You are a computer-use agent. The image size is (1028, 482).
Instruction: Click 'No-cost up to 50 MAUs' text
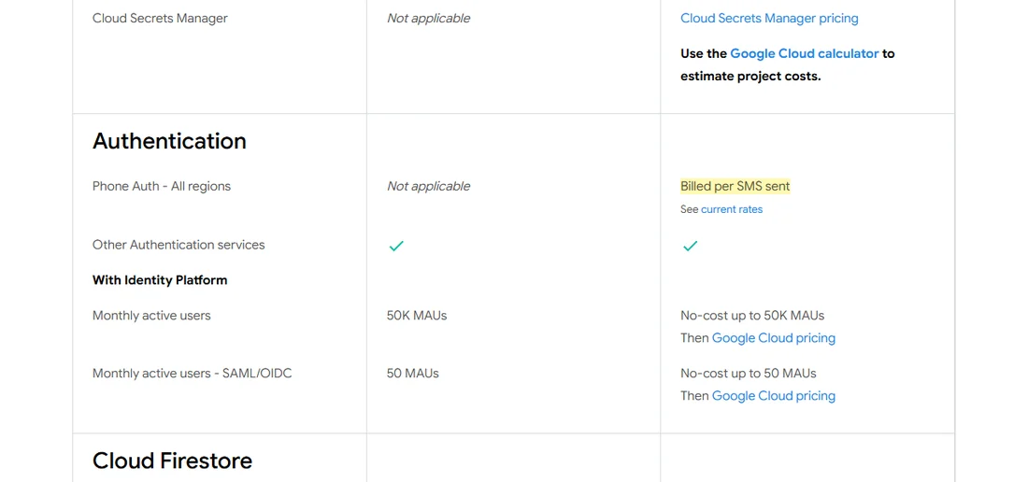pyautogui.click(x=749, y=374)
